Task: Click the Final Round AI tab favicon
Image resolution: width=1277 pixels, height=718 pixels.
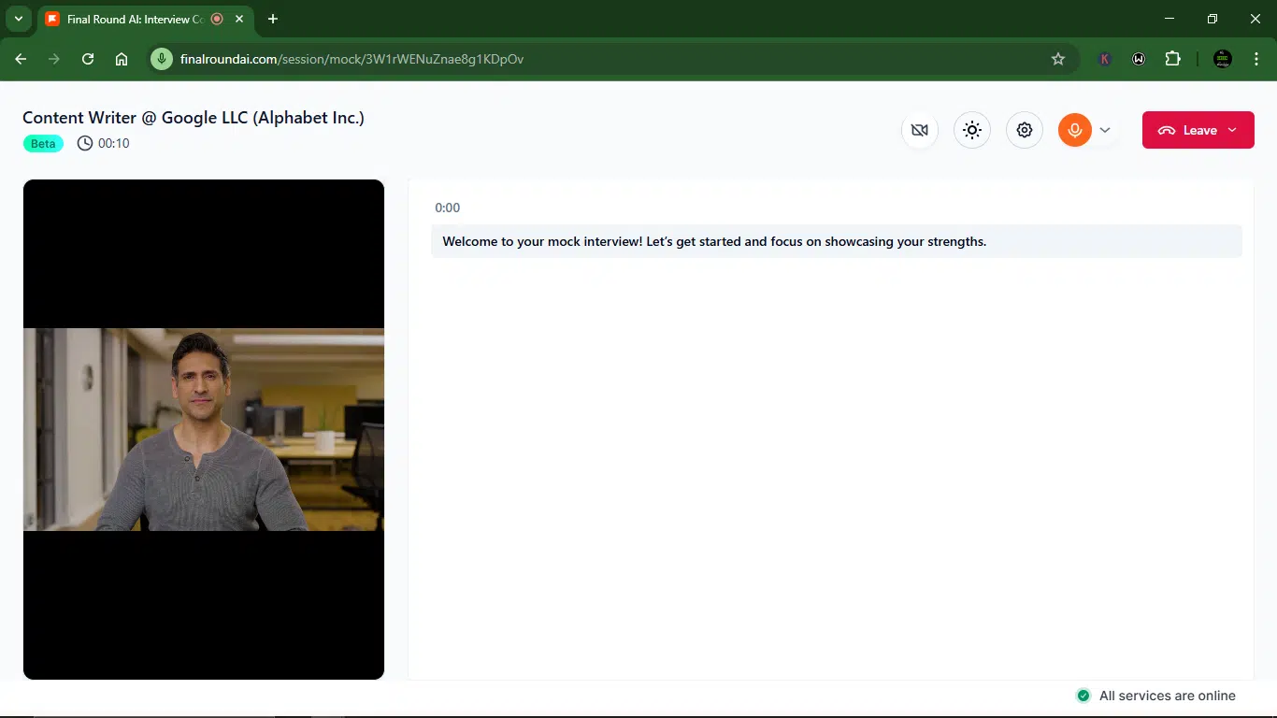Action: 52,19
